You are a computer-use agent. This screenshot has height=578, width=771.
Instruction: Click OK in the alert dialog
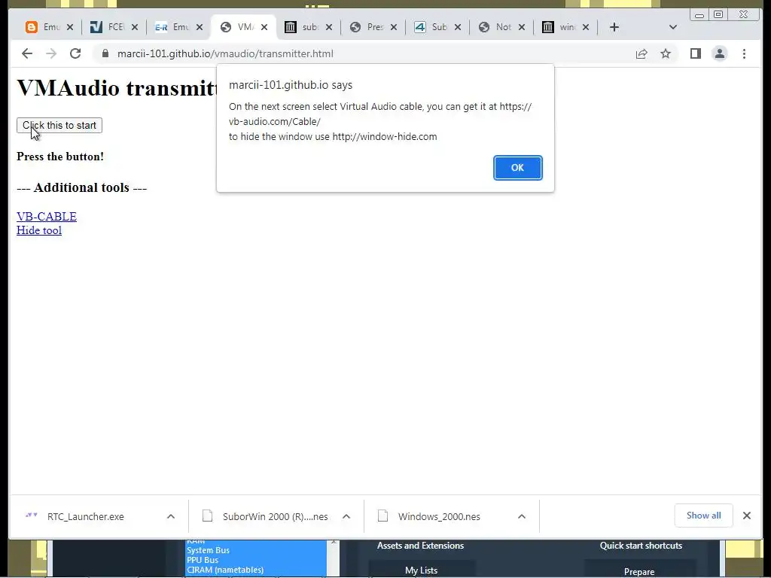(518, 168)
